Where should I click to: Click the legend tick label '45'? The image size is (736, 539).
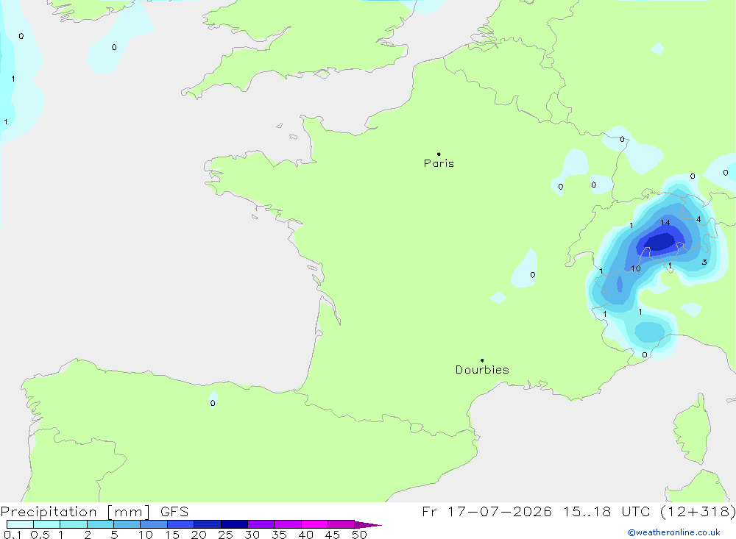(333, 535)
